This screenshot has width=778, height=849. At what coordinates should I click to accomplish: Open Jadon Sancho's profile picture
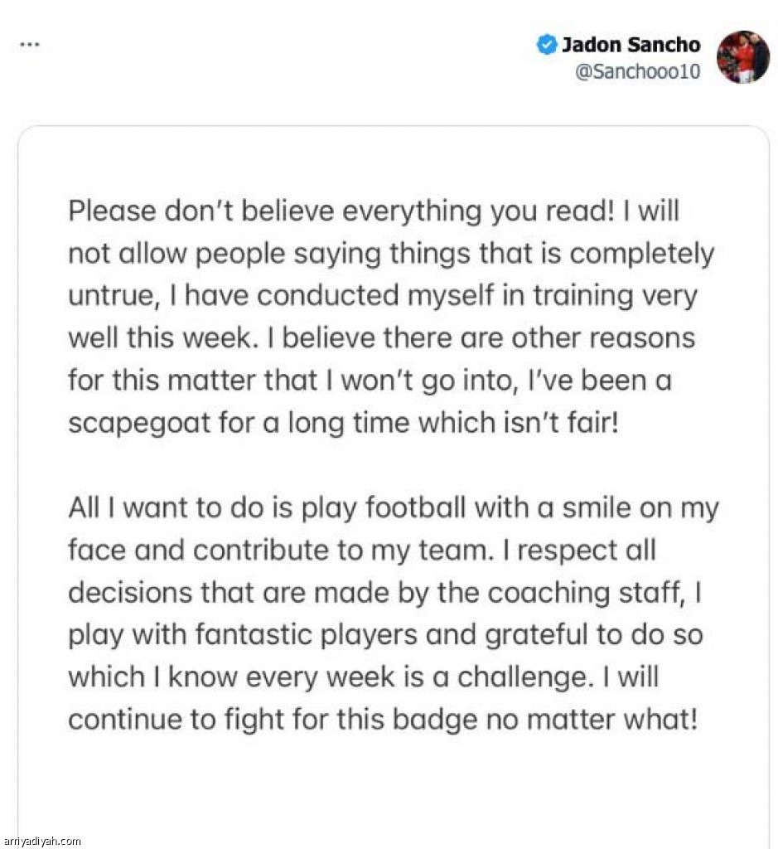(743, 57)
